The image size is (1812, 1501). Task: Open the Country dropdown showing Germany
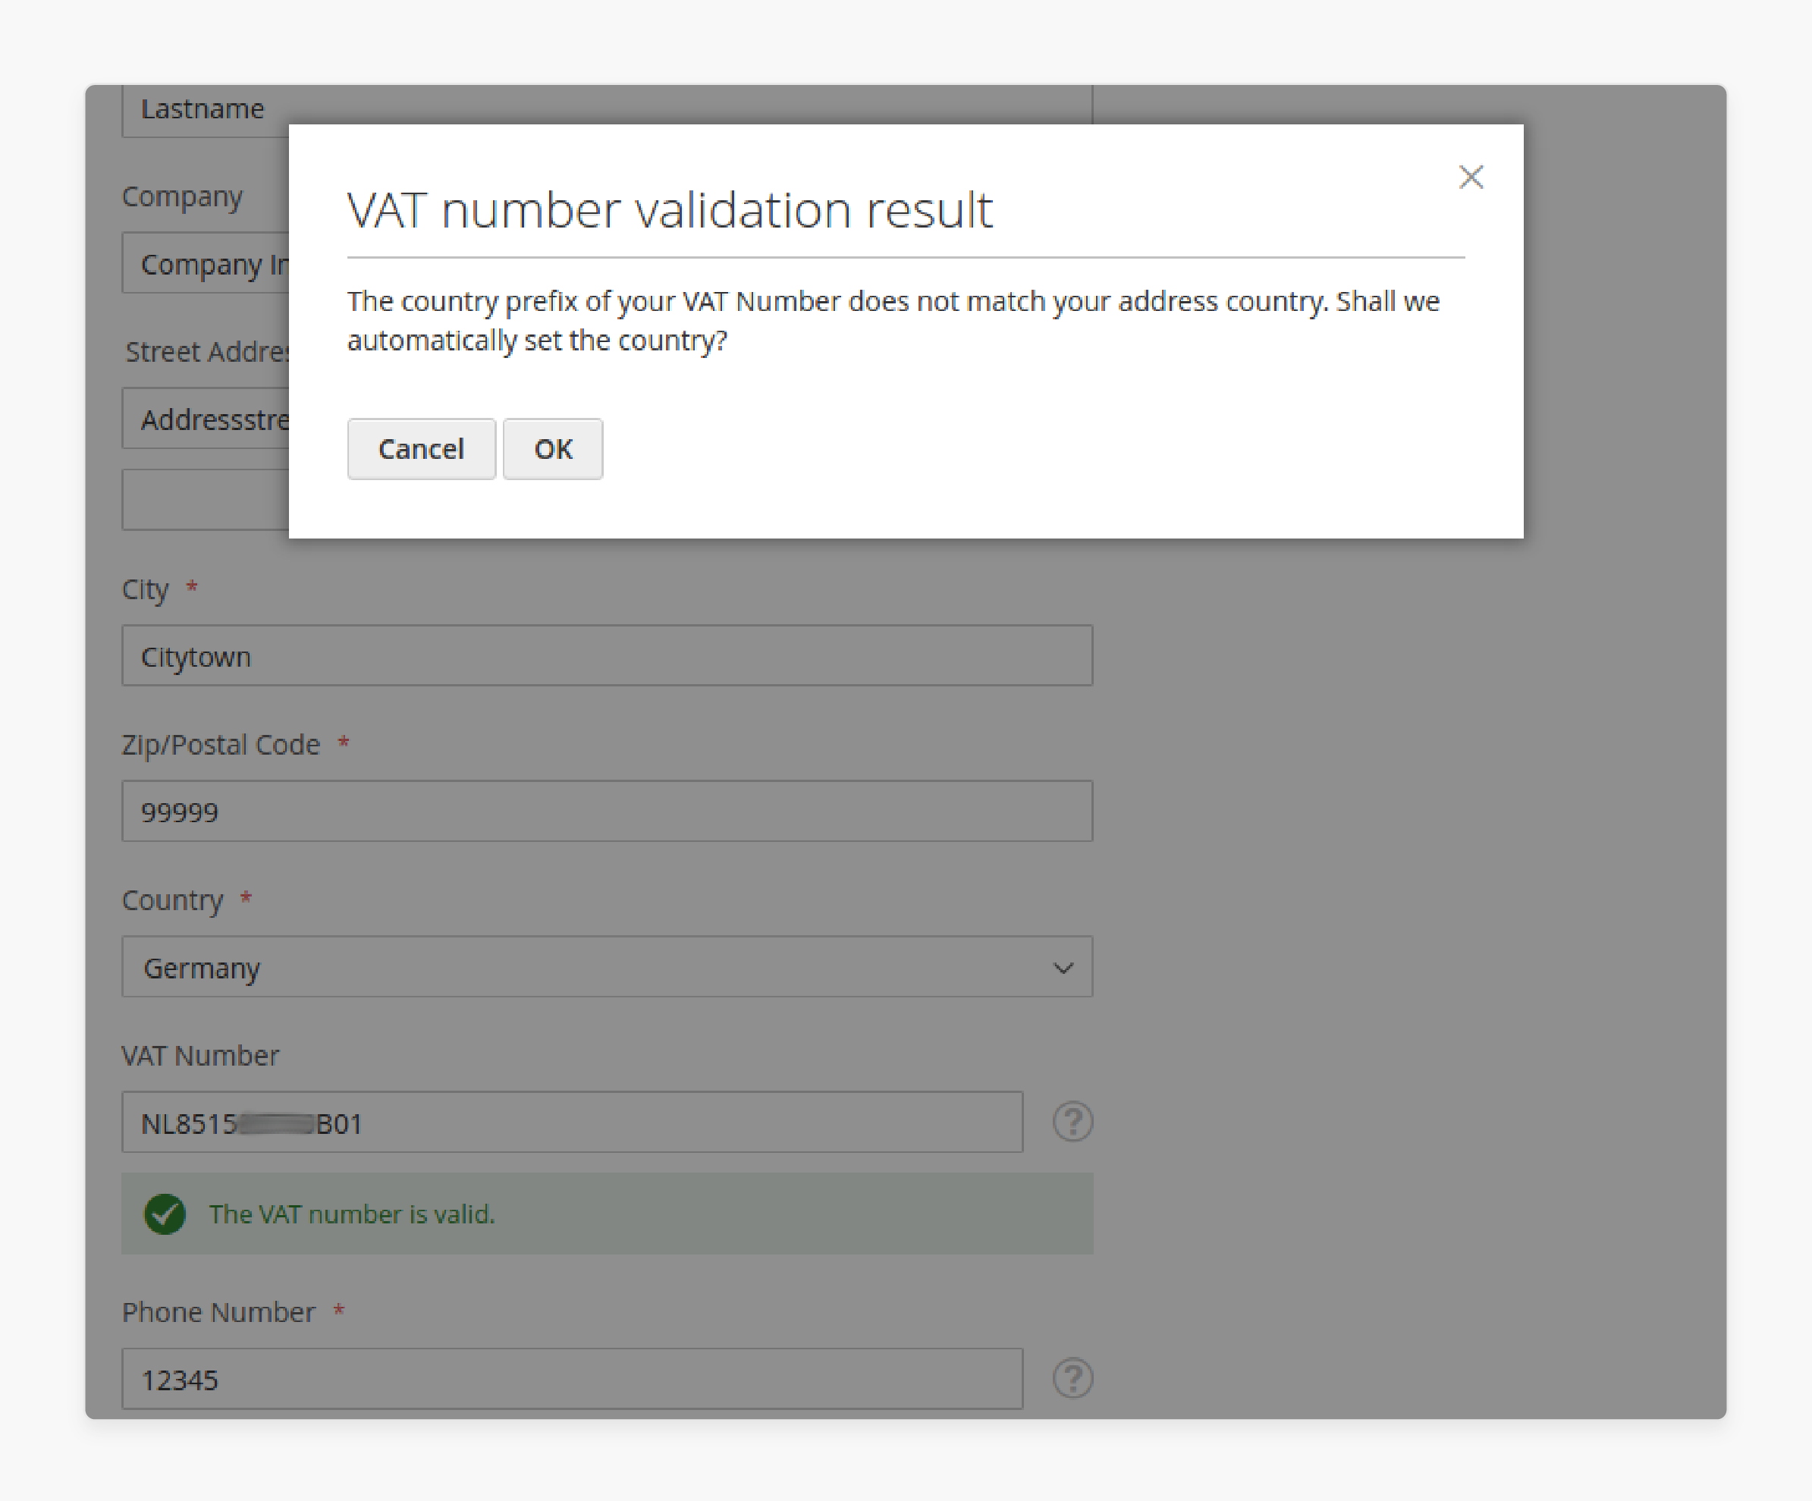pyautogui.click(x=608, y=967)
